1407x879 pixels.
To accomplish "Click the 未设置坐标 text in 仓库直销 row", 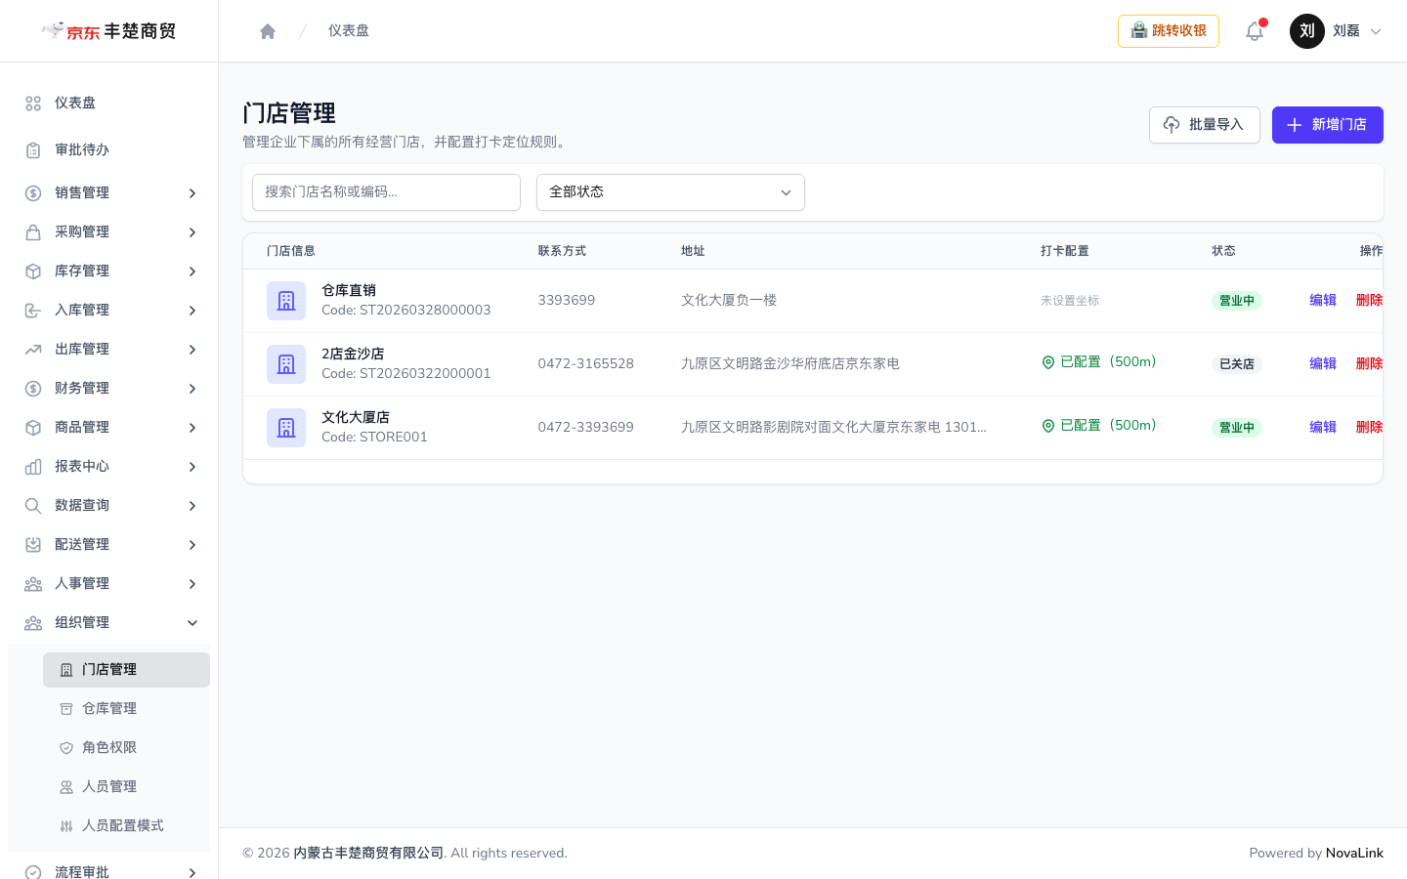I will click(x=1070, y=301).
